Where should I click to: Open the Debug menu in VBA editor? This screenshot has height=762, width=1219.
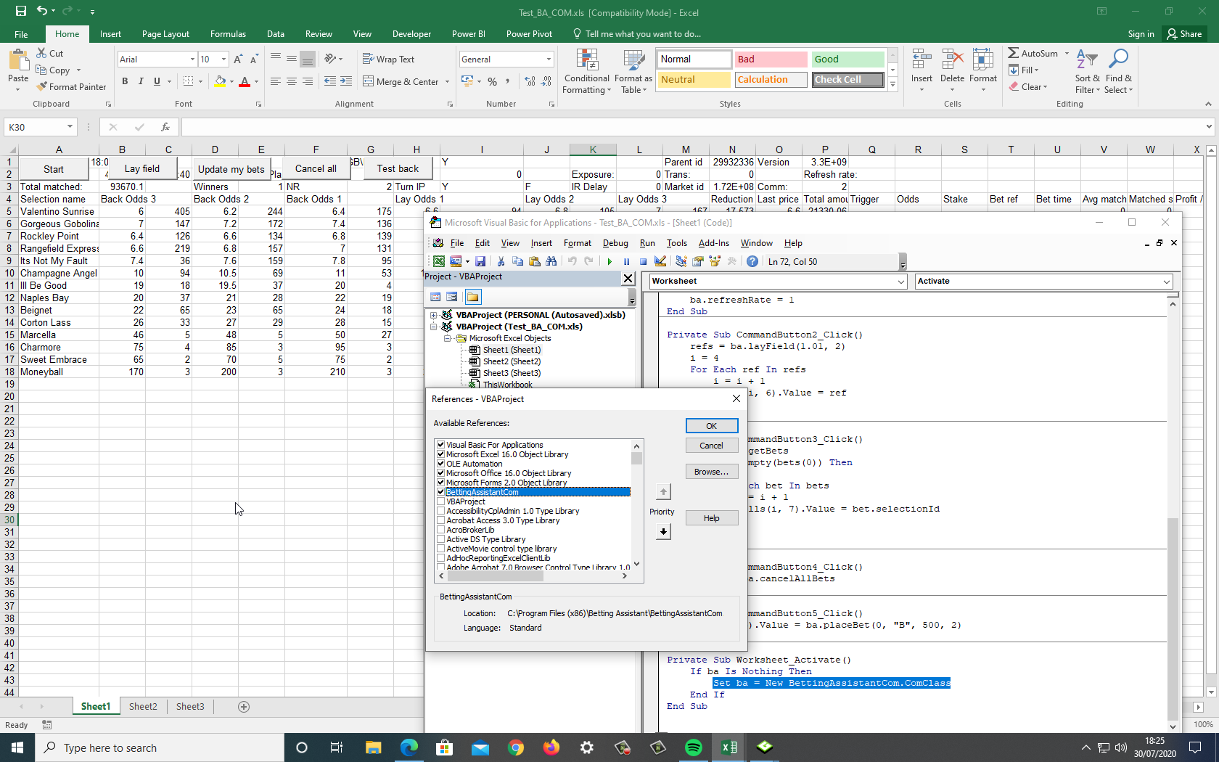pyautogui.click(x=615, y=243)
